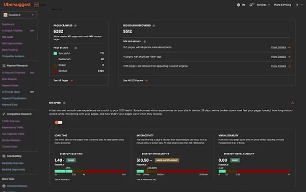Open Backlinks Overview

pyautogui.click(x=13, y=163)
